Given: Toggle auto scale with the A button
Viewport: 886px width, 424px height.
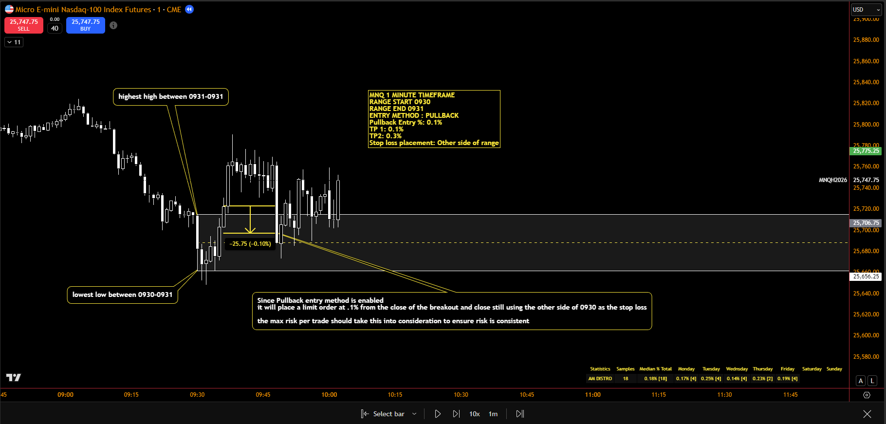Looking at the screenshot, I should [x=861, y=381].
